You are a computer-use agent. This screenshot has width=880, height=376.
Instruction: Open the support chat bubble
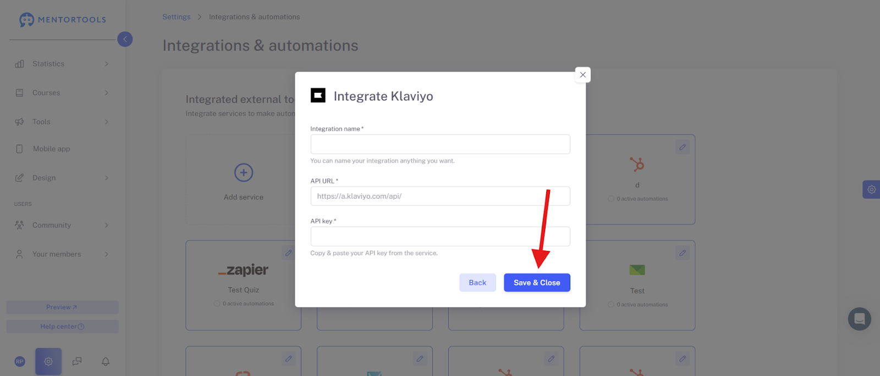(860, 319)
